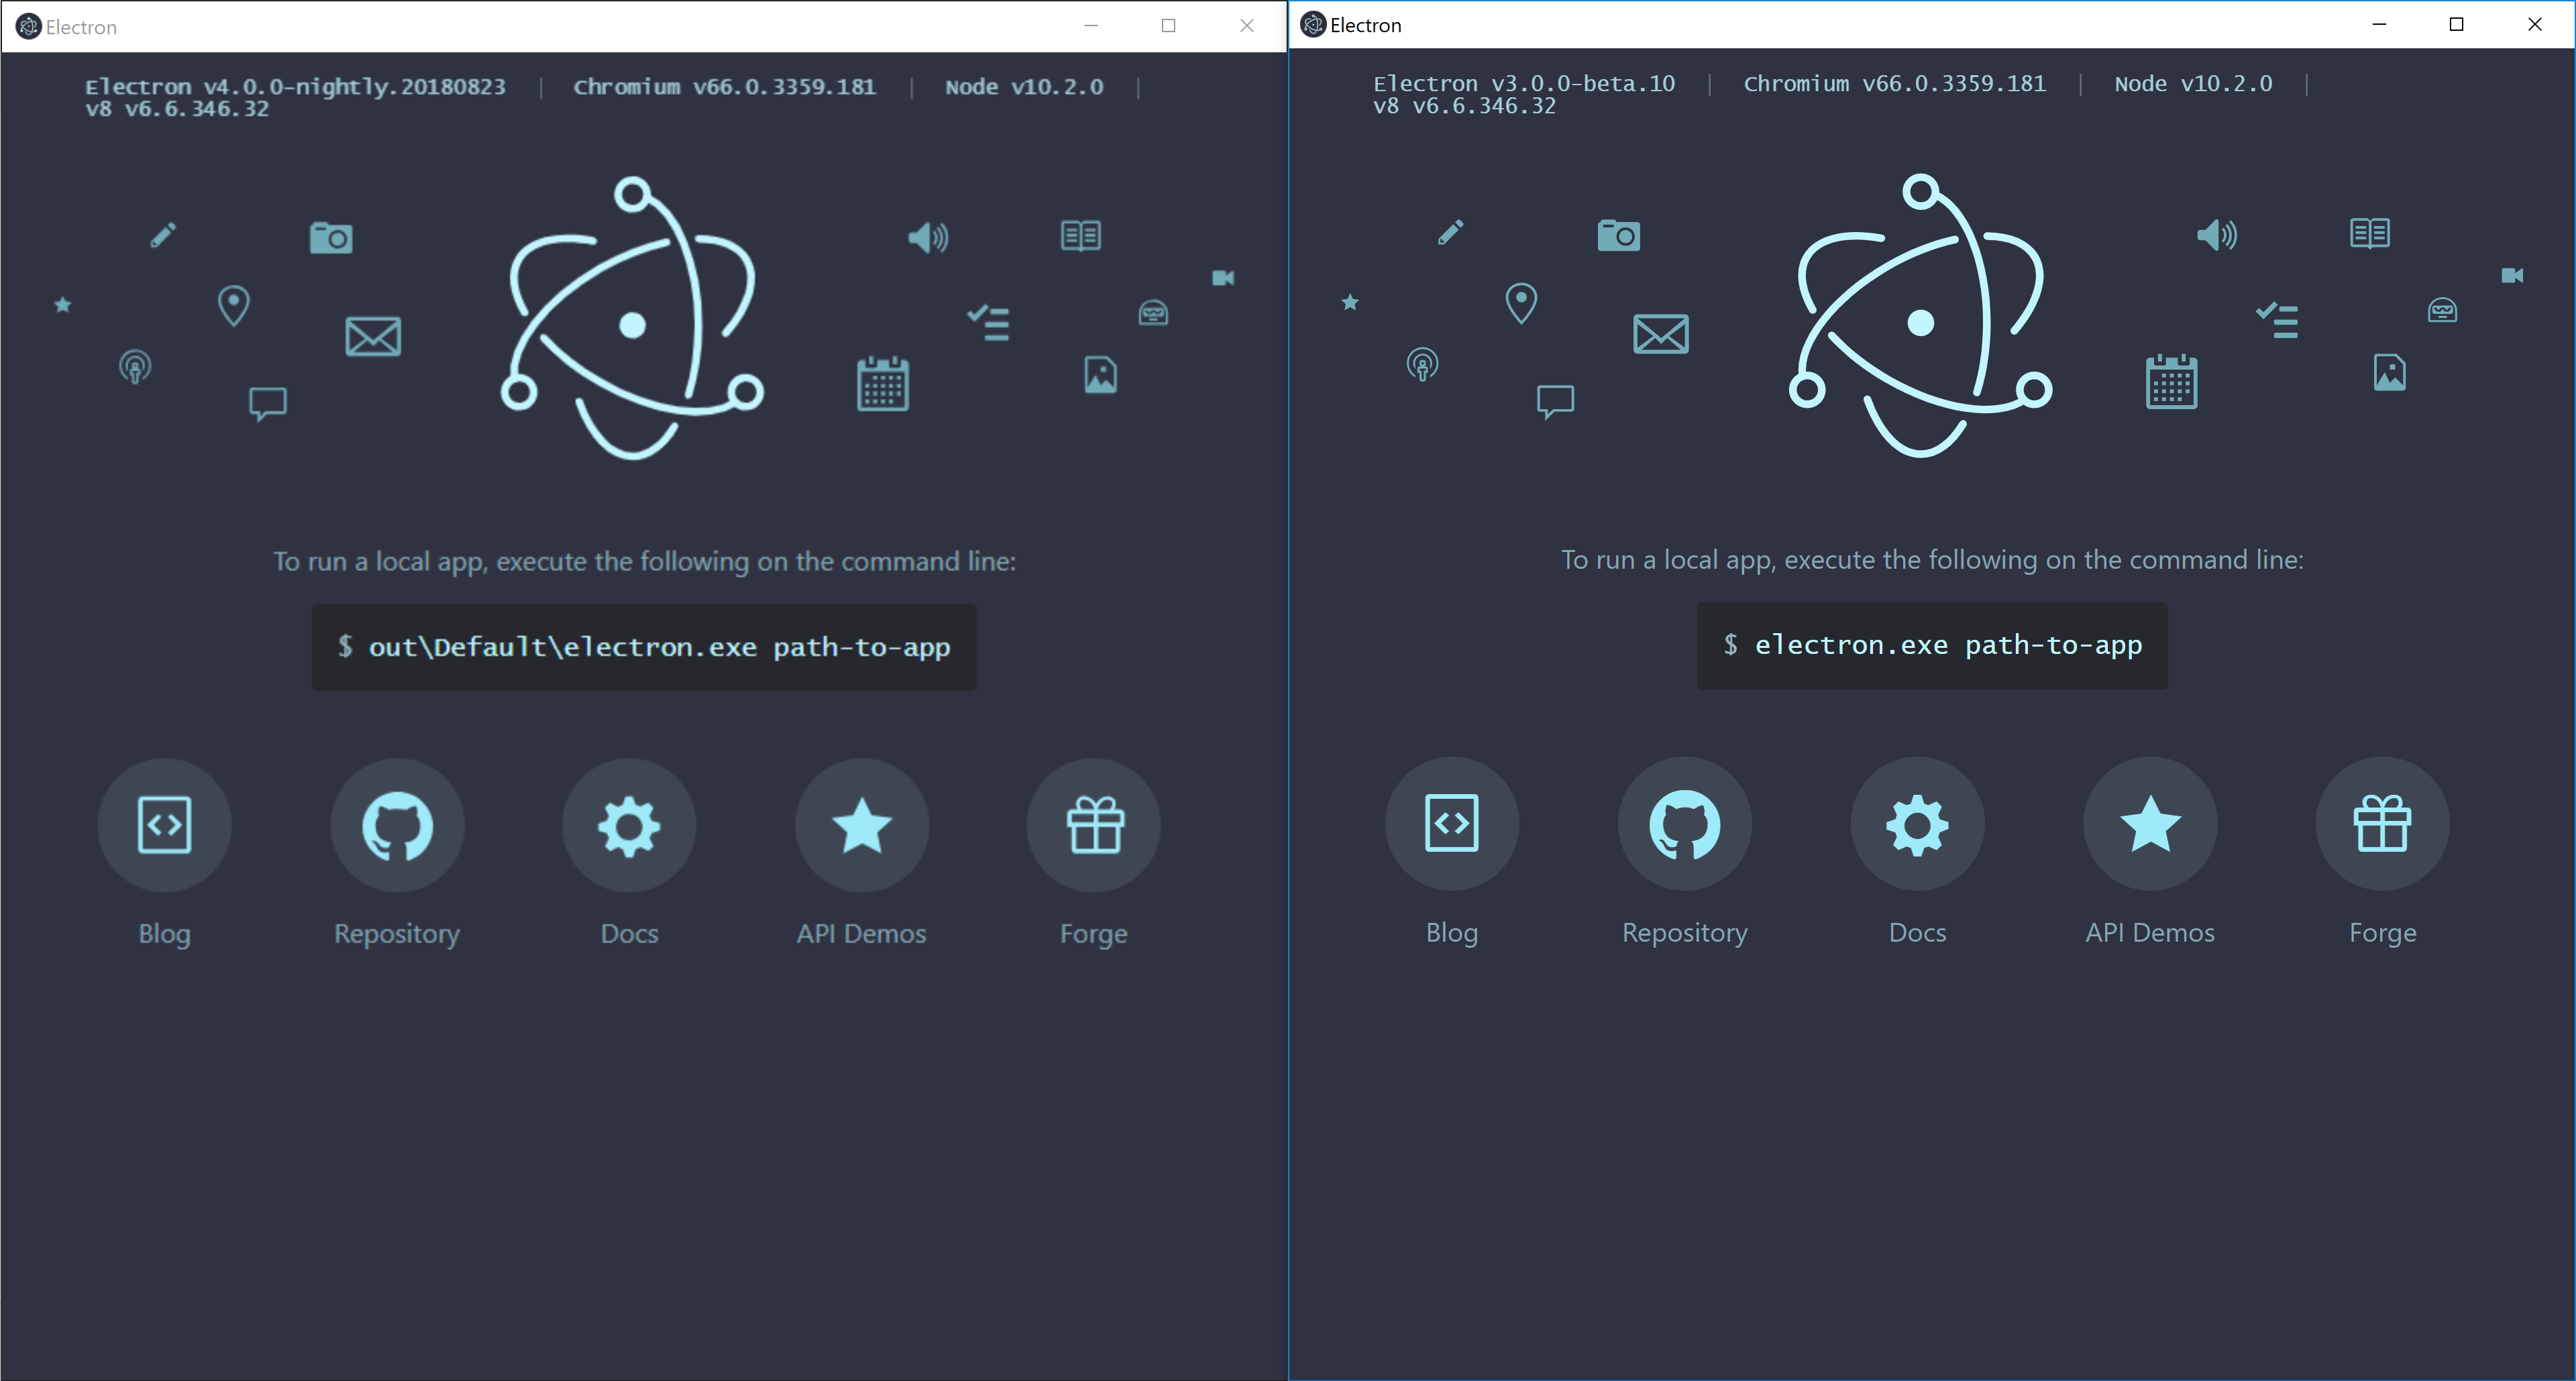
Task: Click the calendar icon in the left window
Action: tap(883, 383)
